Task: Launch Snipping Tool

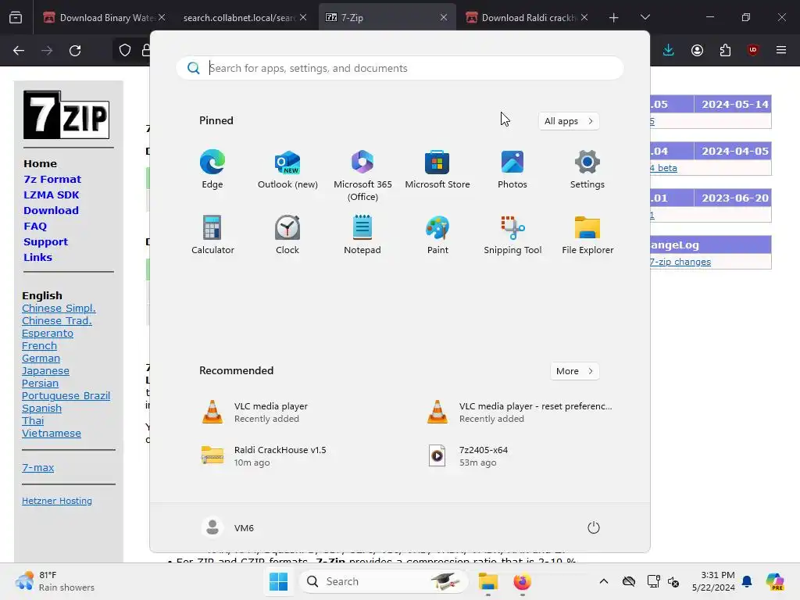Action: [512, 234]
